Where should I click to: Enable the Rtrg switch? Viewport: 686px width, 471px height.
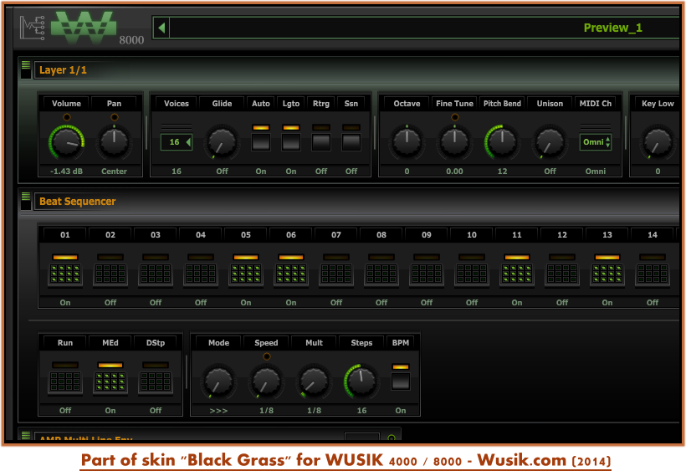pyautogui.click(x=321, y=141)
